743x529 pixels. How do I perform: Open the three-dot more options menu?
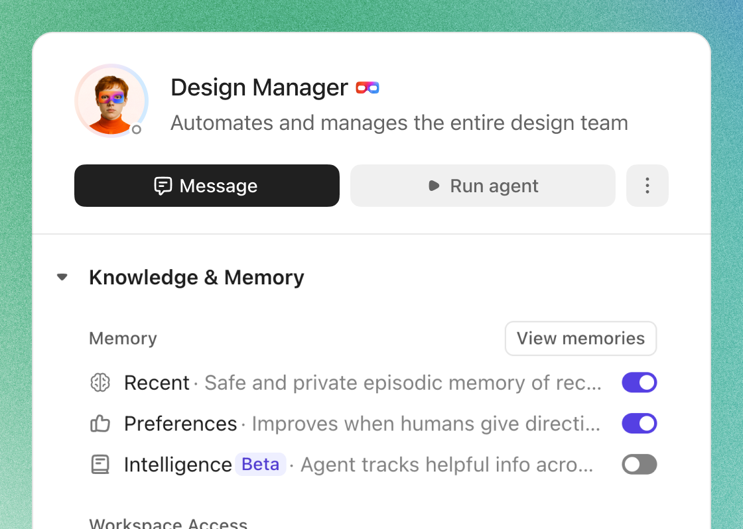click(x=647, y=186)
